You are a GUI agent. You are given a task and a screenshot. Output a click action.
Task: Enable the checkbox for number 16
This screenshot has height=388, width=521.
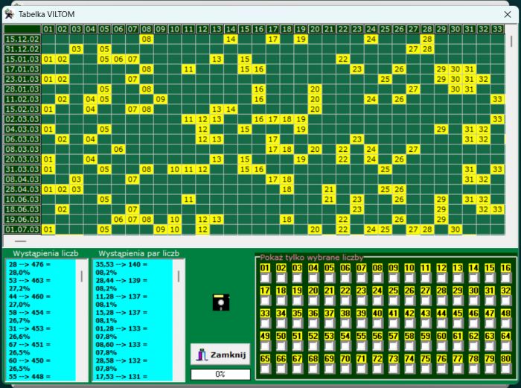(505, 279)
